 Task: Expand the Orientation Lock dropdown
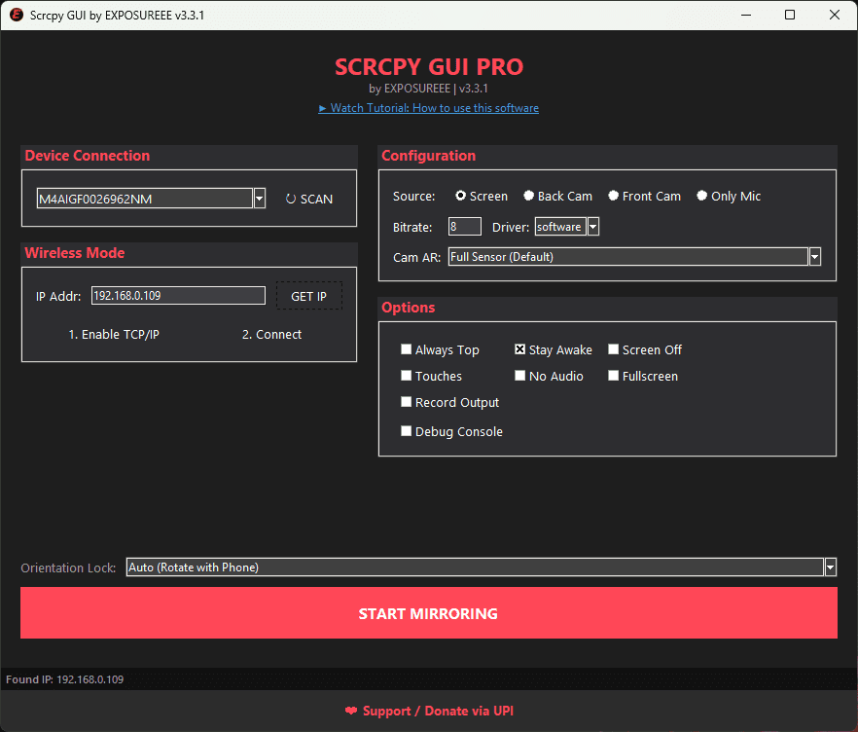coord(830,567)
